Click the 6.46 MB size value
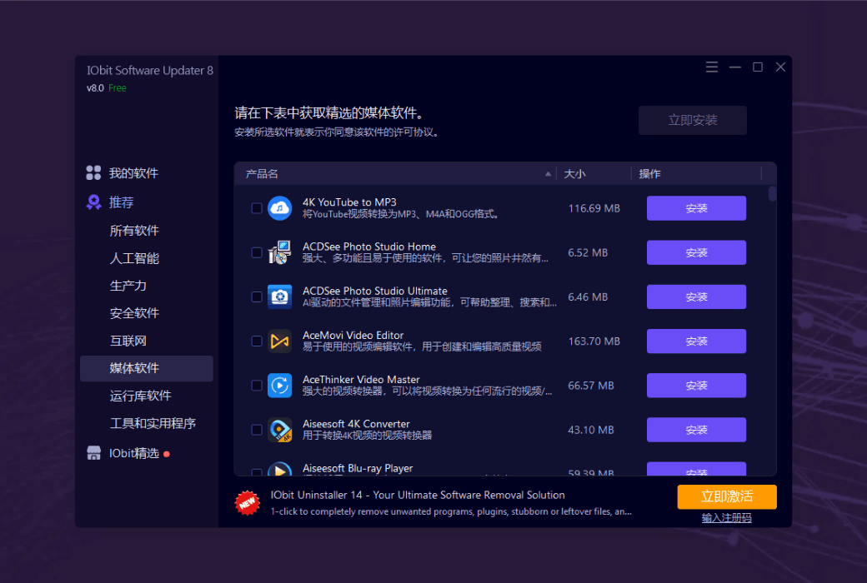This screenshot has height=583, width=867. (x=588, y=296)
